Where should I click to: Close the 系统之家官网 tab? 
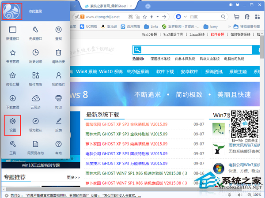click(x=131, y=6)
